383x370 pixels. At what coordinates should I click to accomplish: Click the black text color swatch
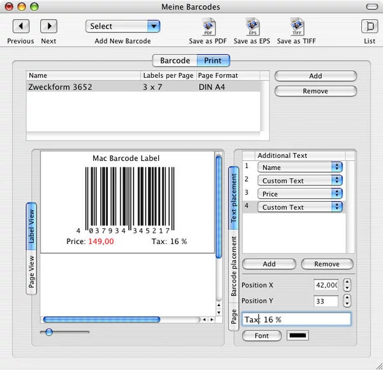click(x=297, y=335)
